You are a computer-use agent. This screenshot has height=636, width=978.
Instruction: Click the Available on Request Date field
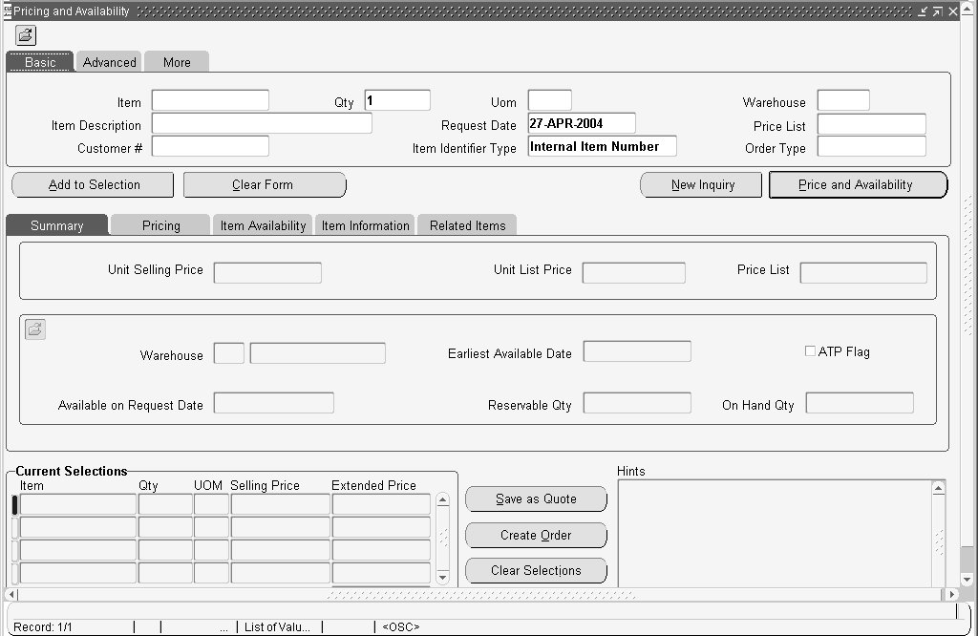click(274, 402)
